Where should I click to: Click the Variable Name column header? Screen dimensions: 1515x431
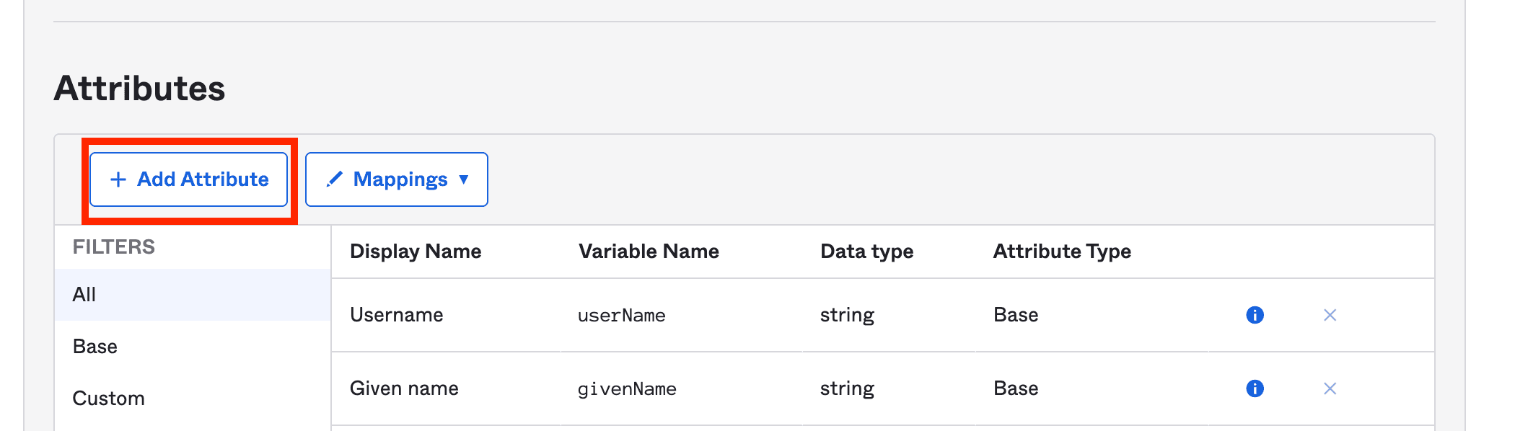tap(648, 251)
